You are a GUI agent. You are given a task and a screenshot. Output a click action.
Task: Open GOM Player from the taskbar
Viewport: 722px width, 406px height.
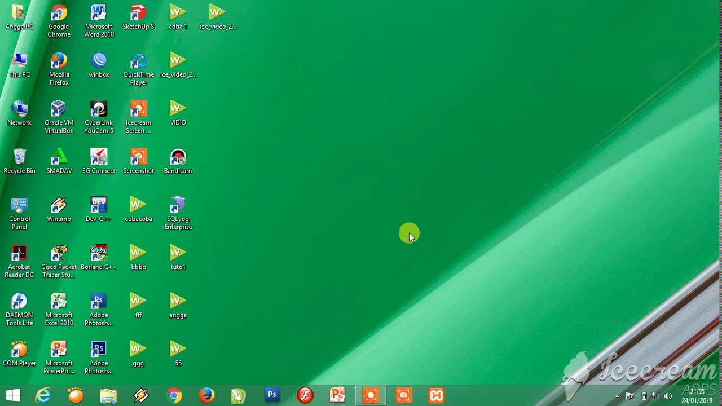[x=76, y=395]
